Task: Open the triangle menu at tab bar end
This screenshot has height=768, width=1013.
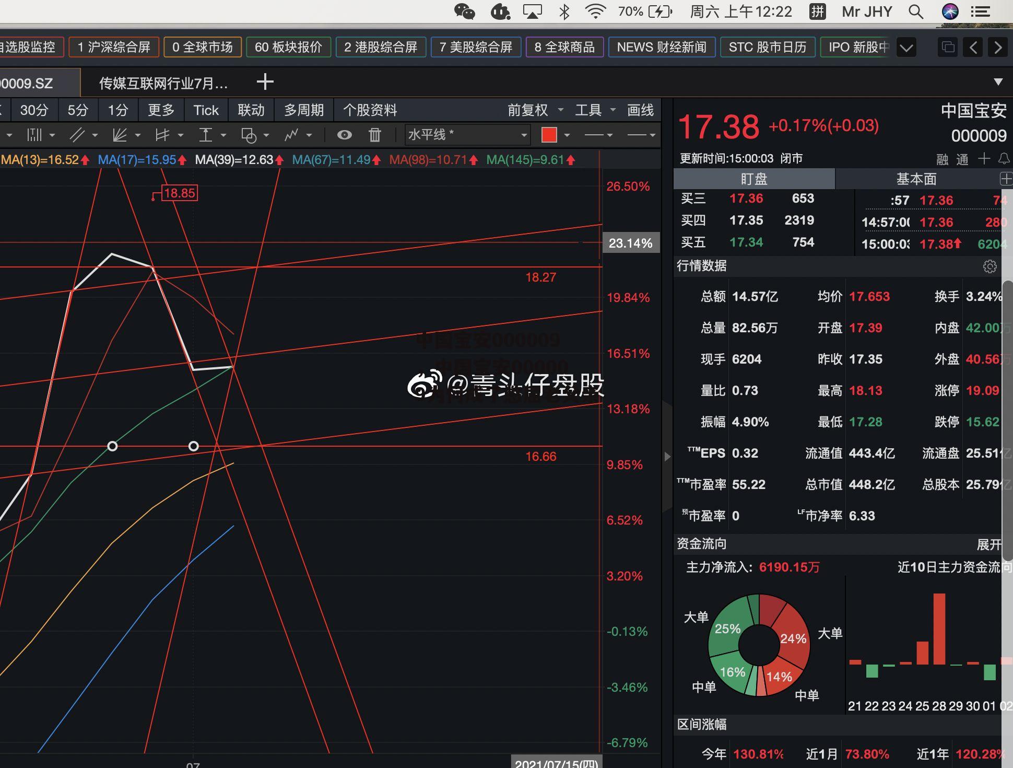Action: point(998,82)
